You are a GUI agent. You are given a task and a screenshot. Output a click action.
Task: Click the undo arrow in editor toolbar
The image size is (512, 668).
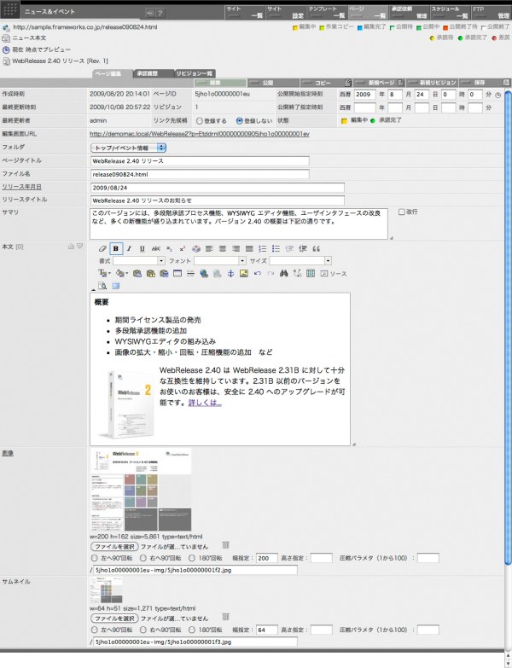(x=257, y=273)
